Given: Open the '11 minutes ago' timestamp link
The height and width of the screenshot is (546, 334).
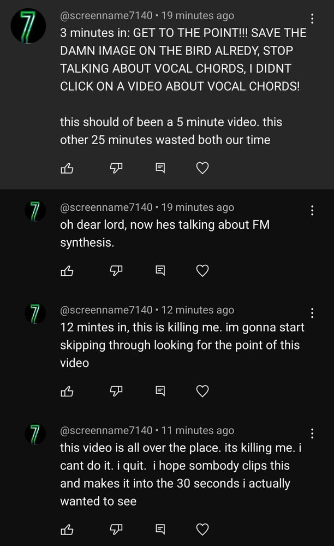Looking at the screenshot, I should click(x=198, y=431).
